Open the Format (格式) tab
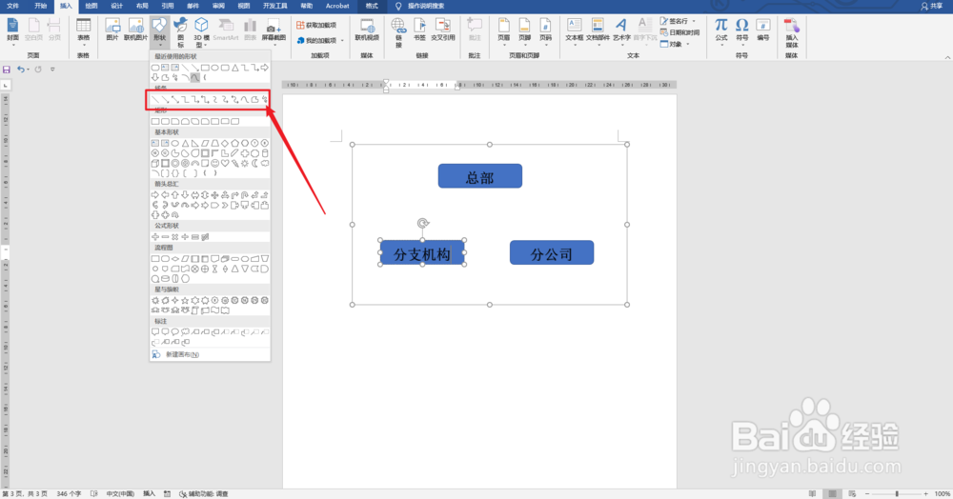 click(372, 6)
